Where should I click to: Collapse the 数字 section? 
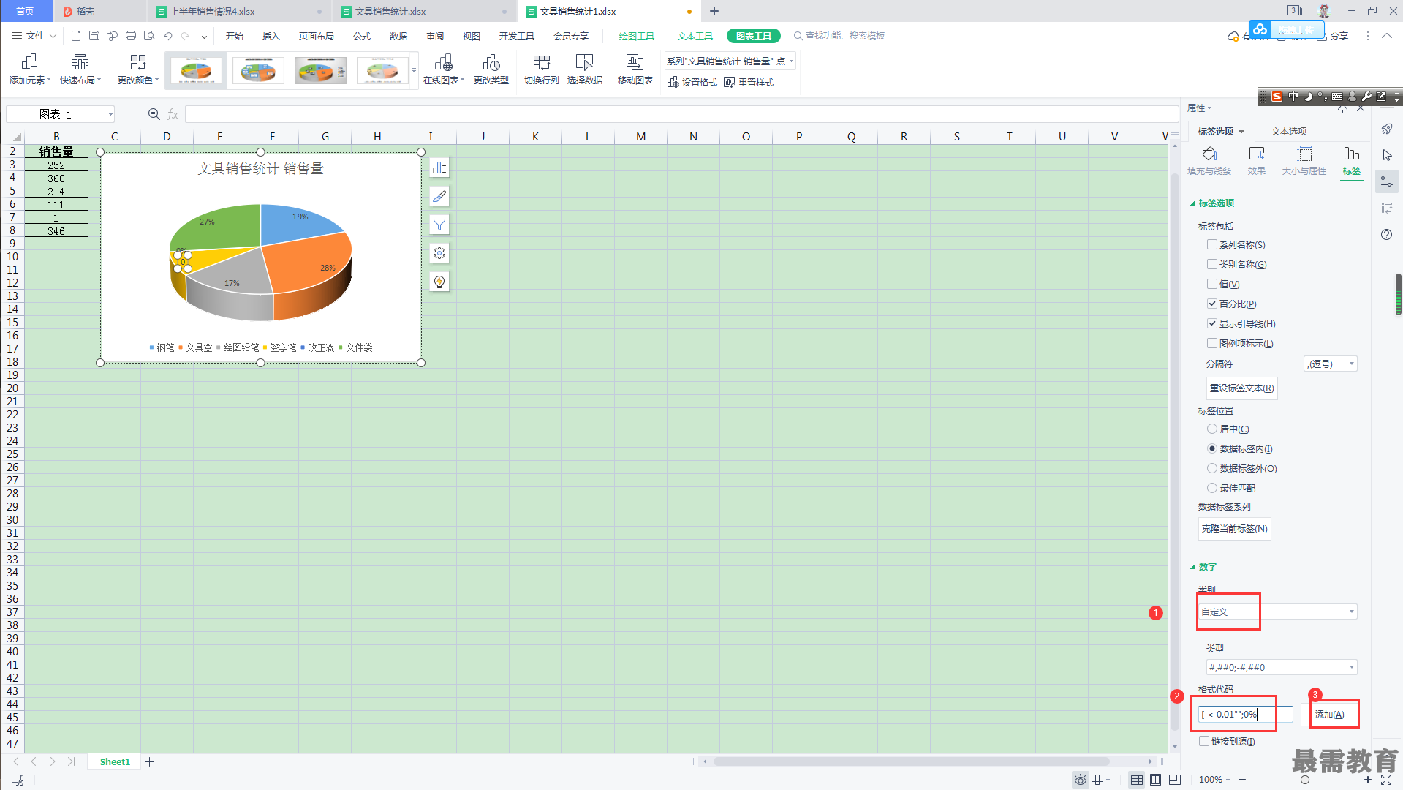[1193, 567]
